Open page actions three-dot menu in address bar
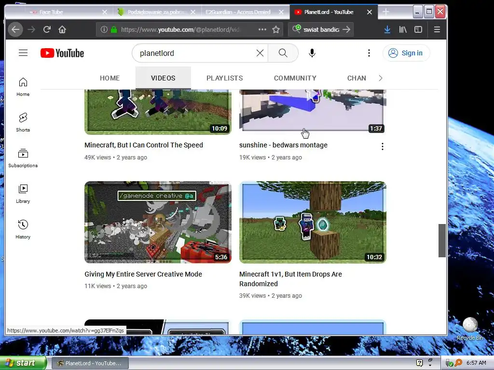Image resolution: width=494 pixels, height=370 pixels. point(262,29)
